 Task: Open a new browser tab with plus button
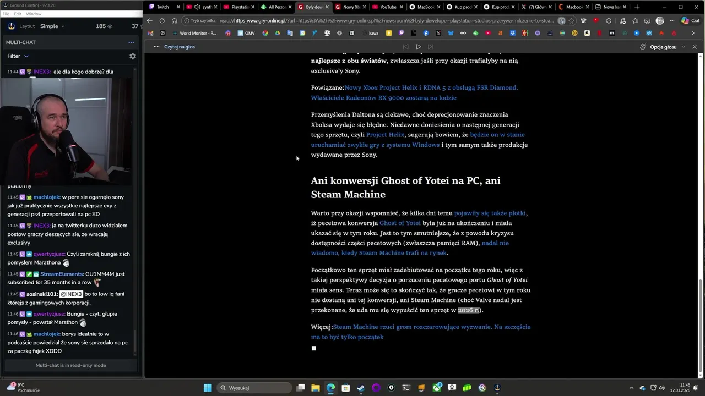point(637,7)
